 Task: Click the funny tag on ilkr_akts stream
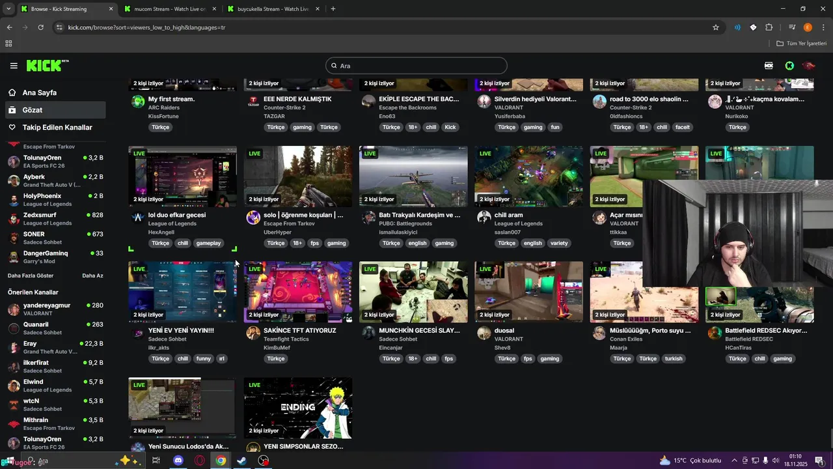click(x=203, y=359)
